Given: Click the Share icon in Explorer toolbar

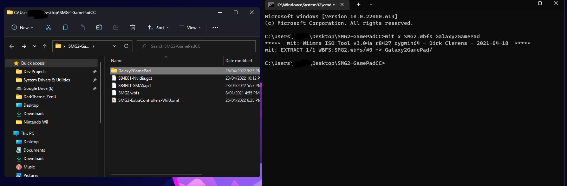Looking at the screenshot, I should pos(116,27).
